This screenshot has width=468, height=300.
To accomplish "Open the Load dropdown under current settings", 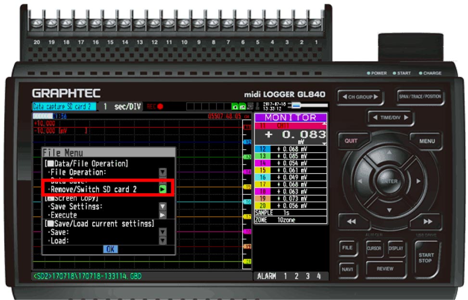I will (163, 241).
